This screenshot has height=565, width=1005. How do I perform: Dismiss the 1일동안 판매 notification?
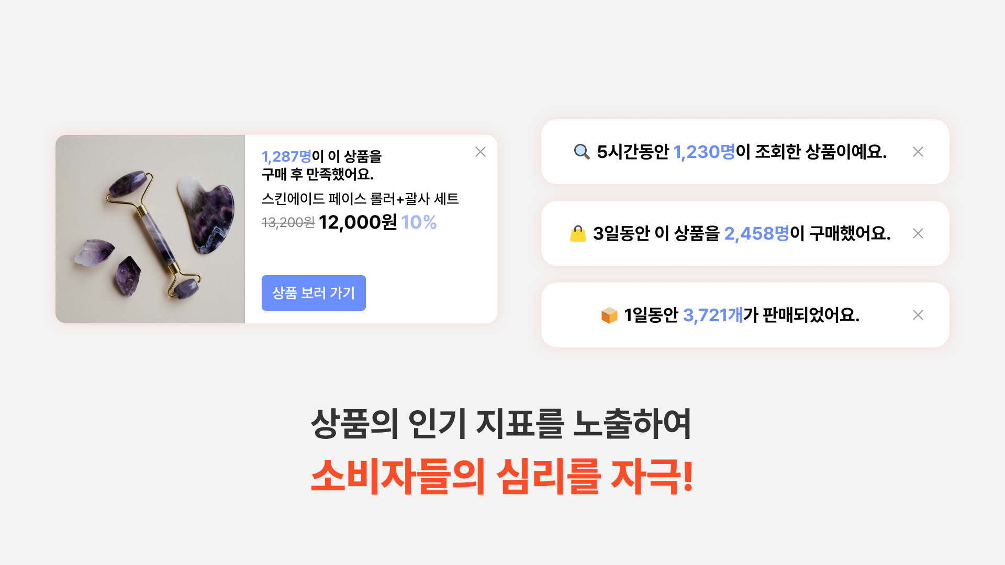tap(918, 315)
